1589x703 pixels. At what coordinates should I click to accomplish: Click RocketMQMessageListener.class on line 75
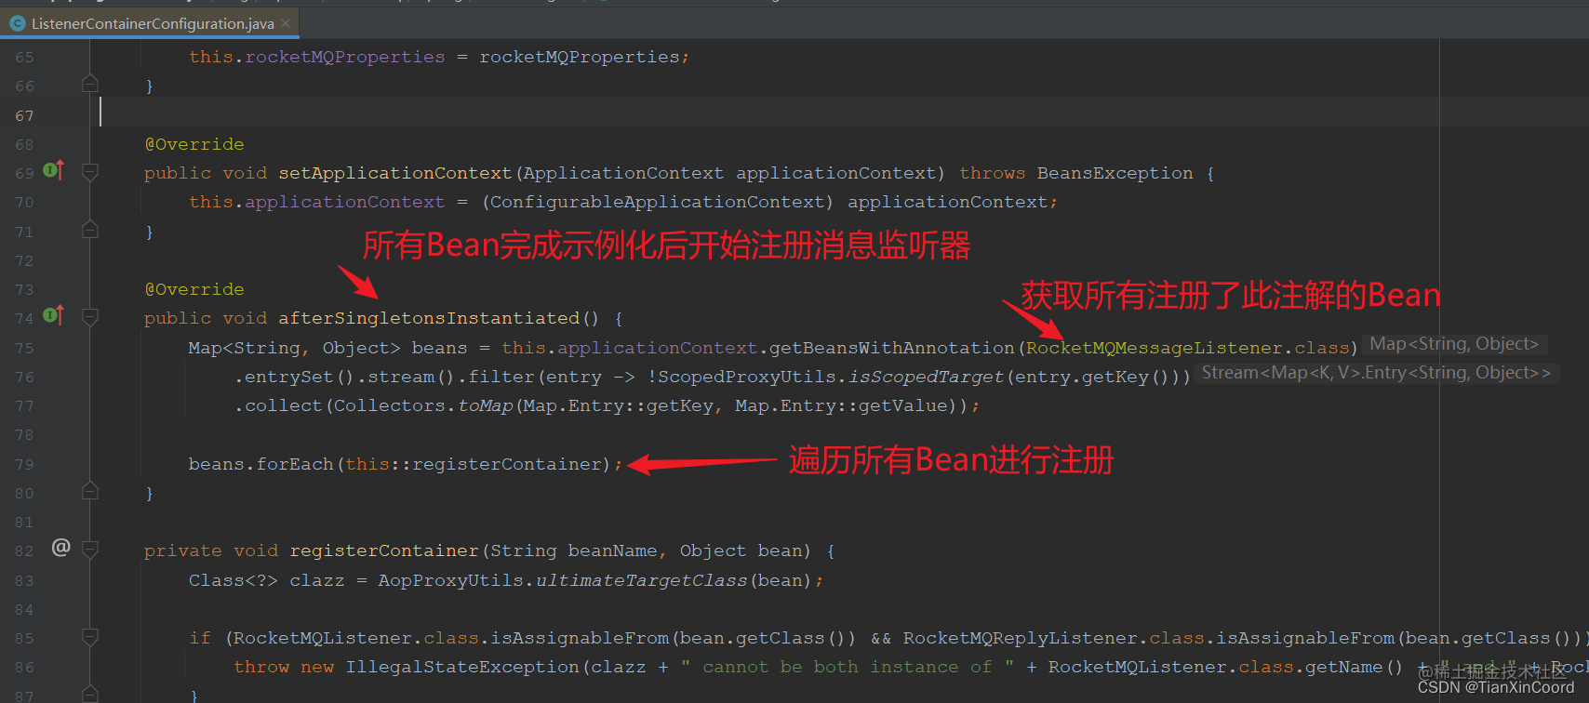pos(1188,348)
